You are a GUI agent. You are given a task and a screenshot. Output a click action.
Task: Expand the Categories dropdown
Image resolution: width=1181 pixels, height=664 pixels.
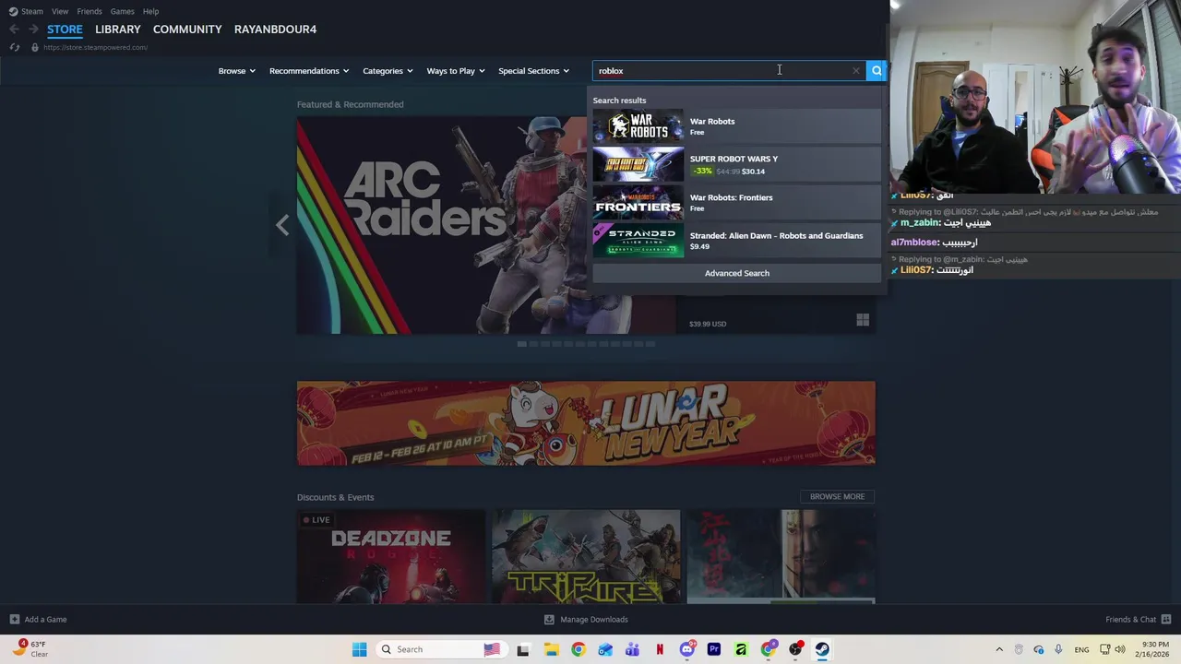click(388, 71)
